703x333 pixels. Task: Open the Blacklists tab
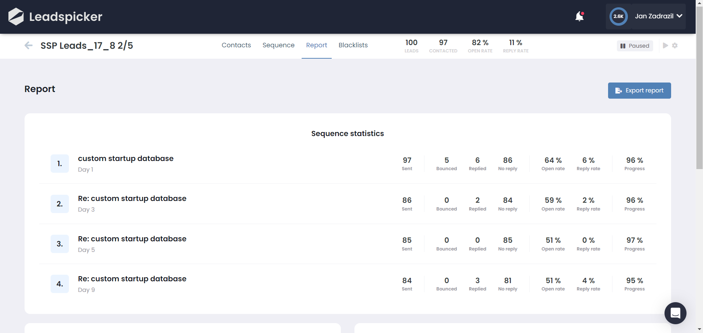tap(353, 45)
